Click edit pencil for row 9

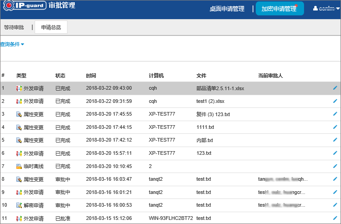click(335, 192)
